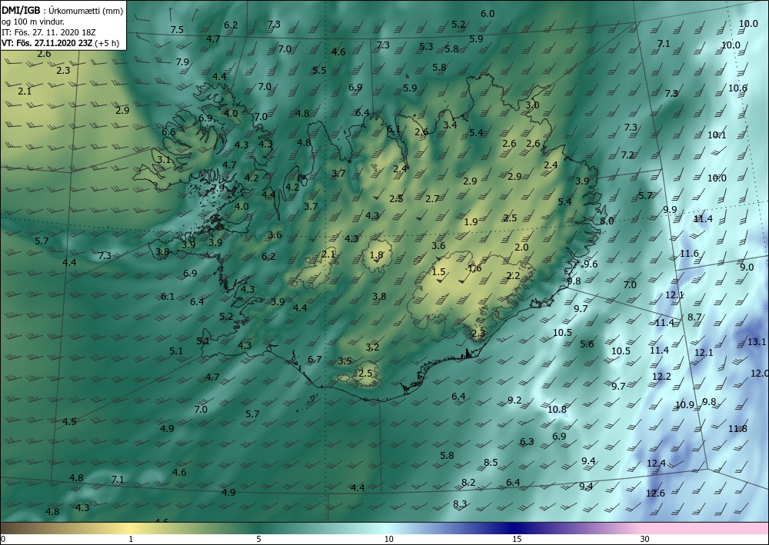The image size is (769, 545).
Task: Click the 9.2 map value
Action: [514, 400]
